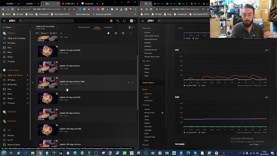Open the library toolbar more actions ellipsis

(x=130, y=33)
